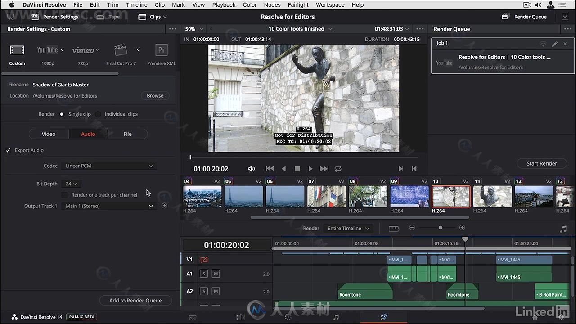Open the Codec Linear PCM dropdown
The height and width of the screenshot is (324, 576).
point(109,166)
